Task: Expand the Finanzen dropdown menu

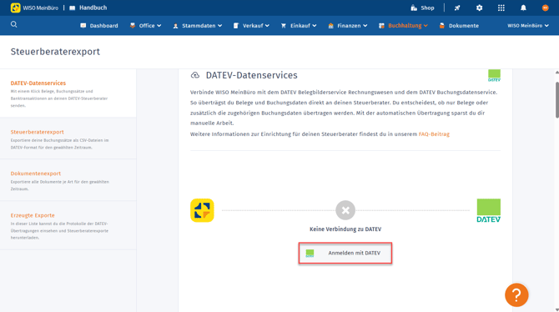Action: point(348,26)
